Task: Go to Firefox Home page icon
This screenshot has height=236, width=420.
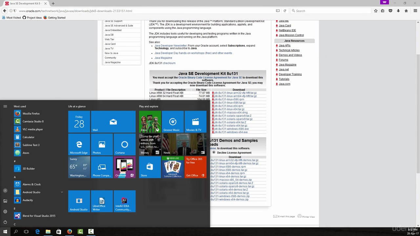Action: [406, 11]
